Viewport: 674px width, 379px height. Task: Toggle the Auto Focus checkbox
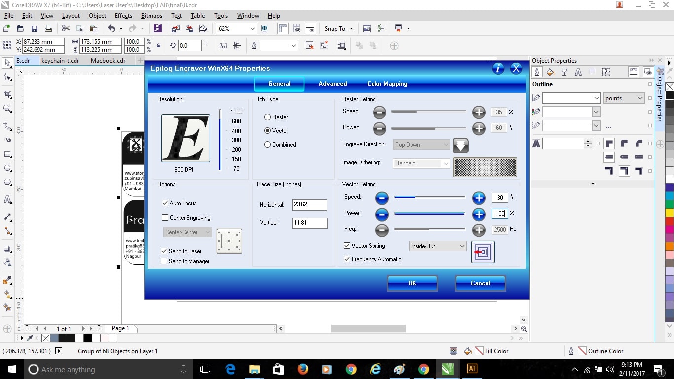(165, 203)
